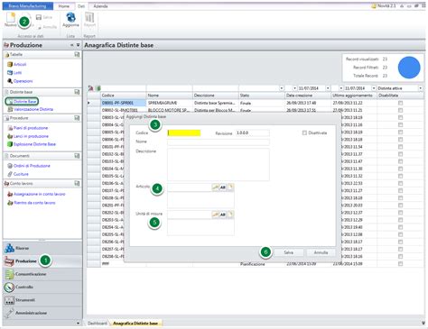Click the All icon beside Unità di misura

223,215
